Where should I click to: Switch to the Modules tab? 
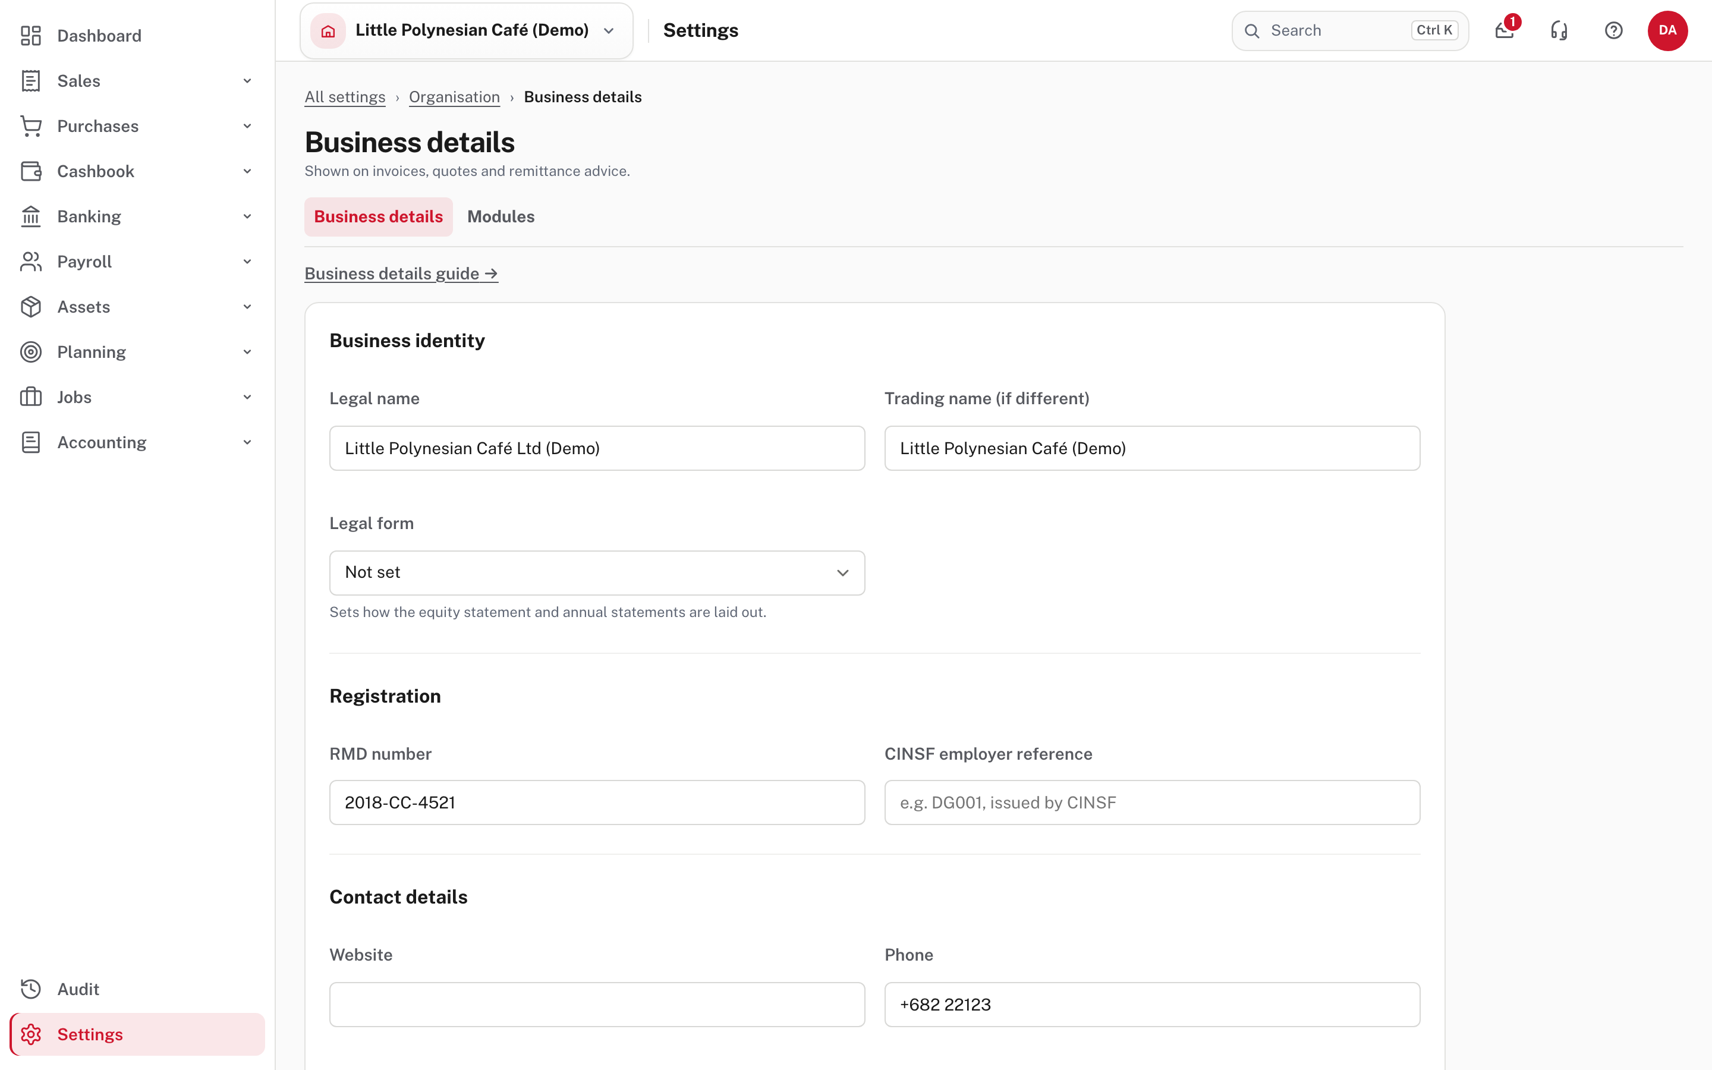(x=501, y=216)
